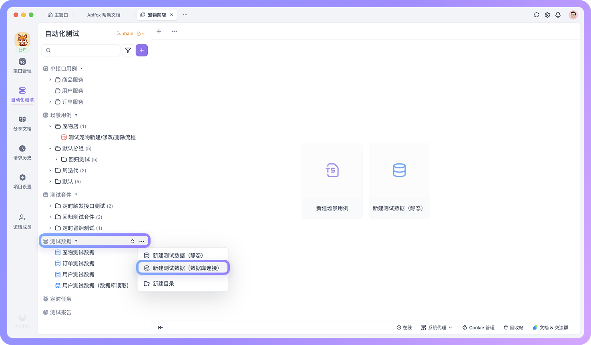This screenshot has width=591, height=345.
Task: Open the more menu next to the new-tab plus
Action: click(x=174, y=31)
